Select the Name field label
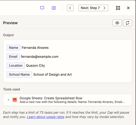Viewport: 136px width, 125px height. coord(14,48)
